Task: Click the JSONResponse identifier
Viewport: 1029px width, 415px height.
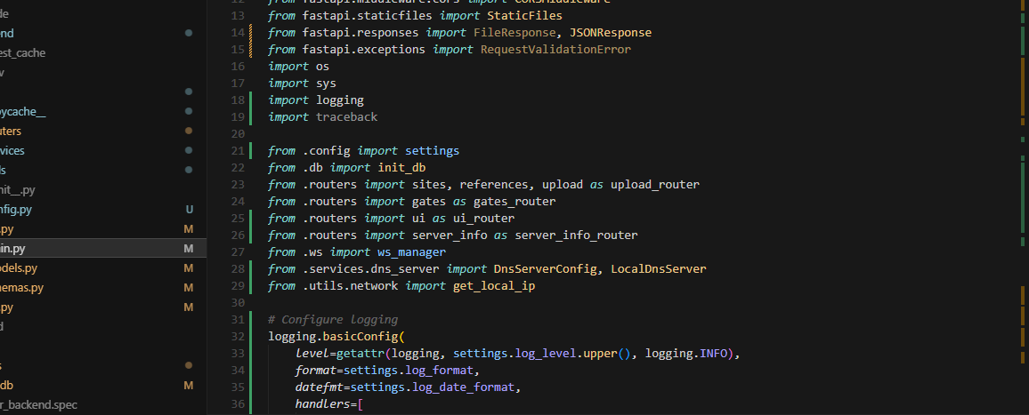Action: click(x=611, y=32)
